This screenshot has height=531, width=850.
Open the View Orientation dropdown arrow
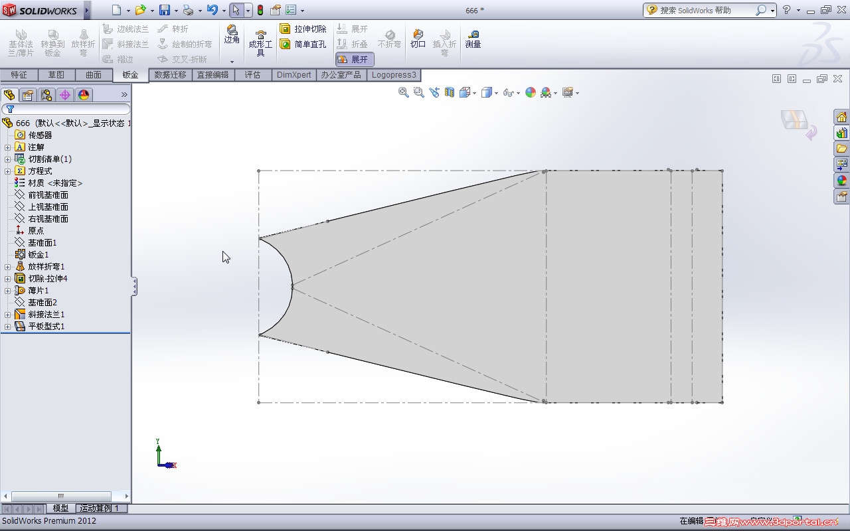tap(474, 93)
